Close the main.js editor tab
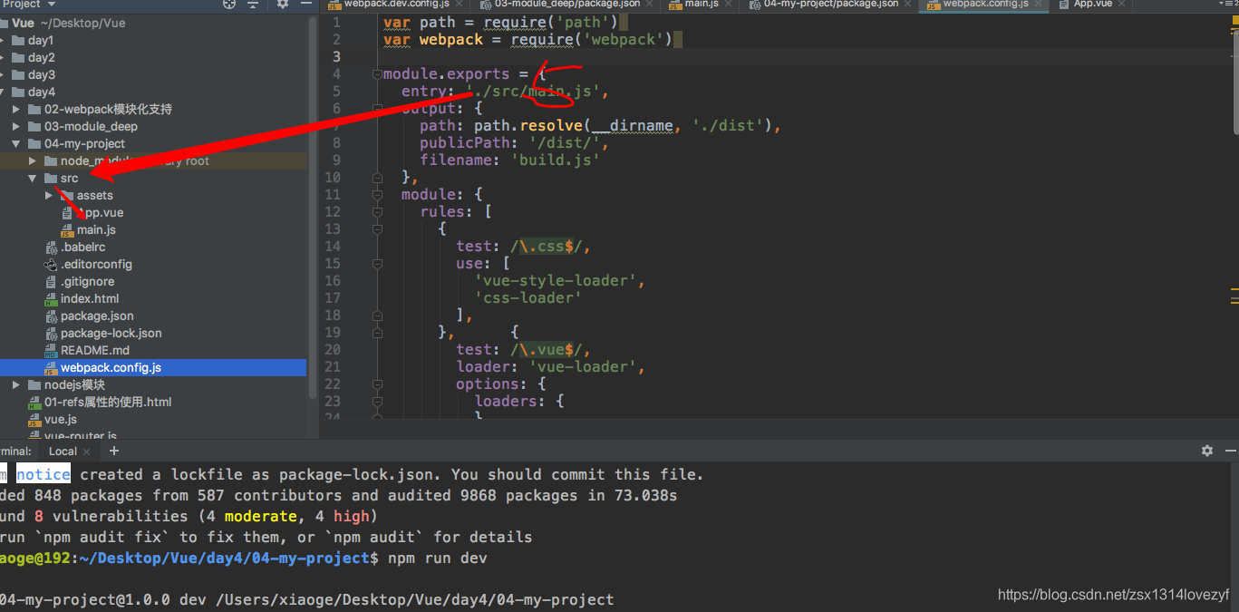1239x612 pixels. coord(729,4)
